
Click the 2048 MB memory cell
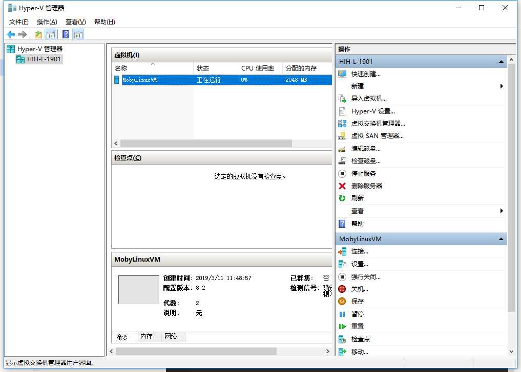click(296, 80)
